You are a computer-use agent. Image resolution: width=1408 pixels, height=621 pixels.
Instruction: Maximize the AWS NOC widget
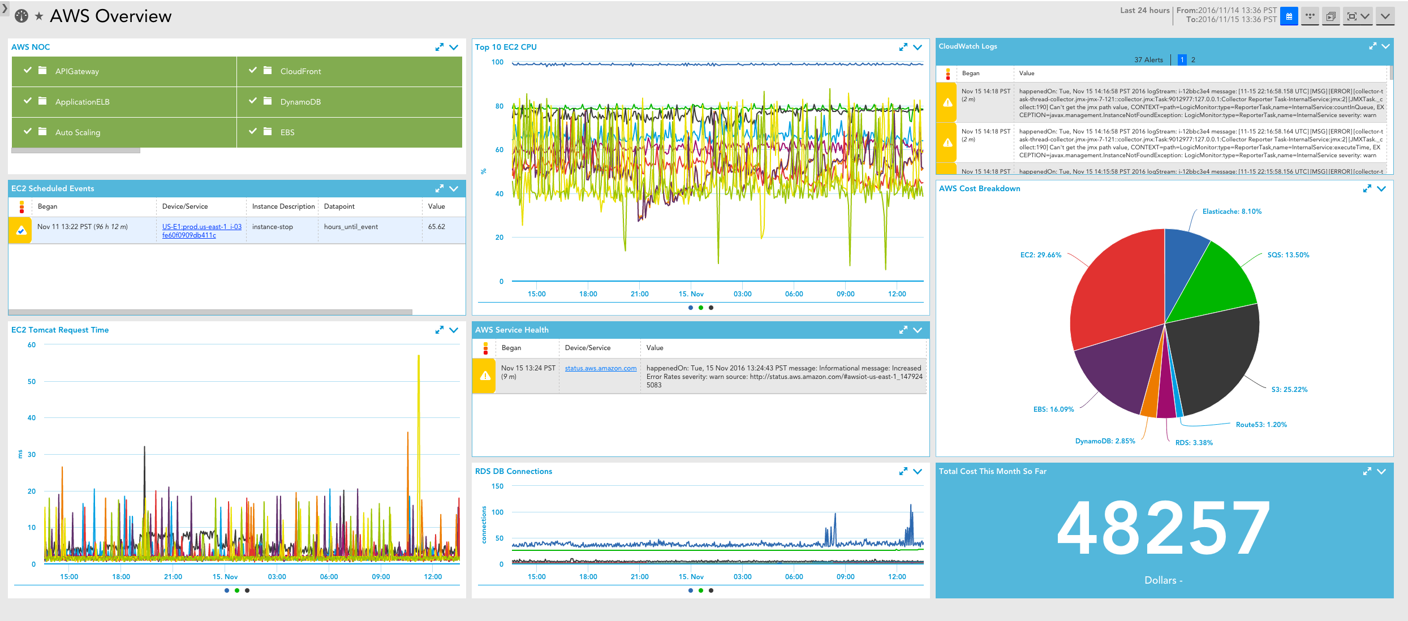(440, 47)
